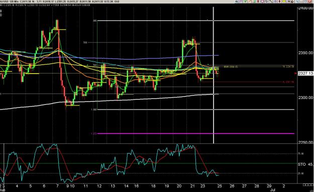
Task: Click the black hook-shaped toolbar icon
Action: (292, 1)
